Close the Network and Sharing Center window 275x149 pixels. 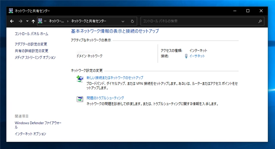click(261, 11)
